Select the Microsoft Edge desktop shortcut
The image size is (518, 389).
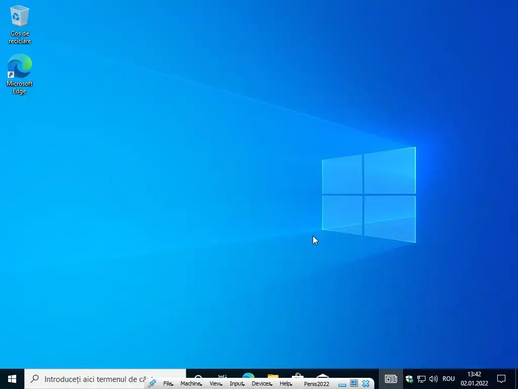[20, 74]
